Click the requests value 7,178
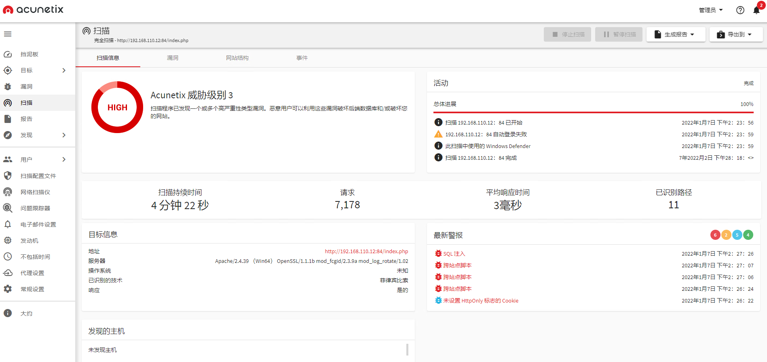The height and width of the screenshot is (362, 767). [x=347, y=205]
